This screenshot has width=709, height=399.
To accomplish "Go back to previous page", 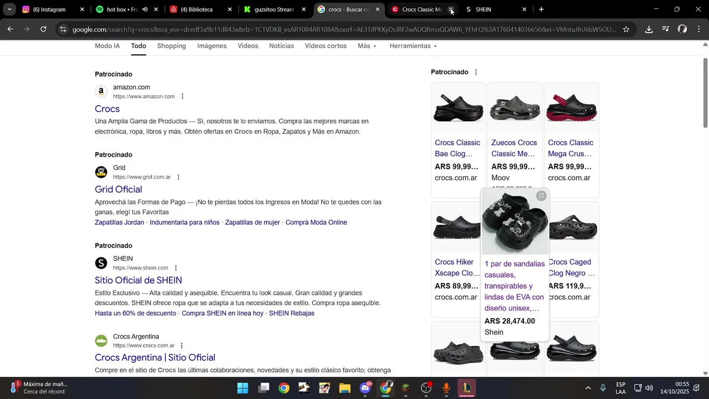I will coord(10,29).
